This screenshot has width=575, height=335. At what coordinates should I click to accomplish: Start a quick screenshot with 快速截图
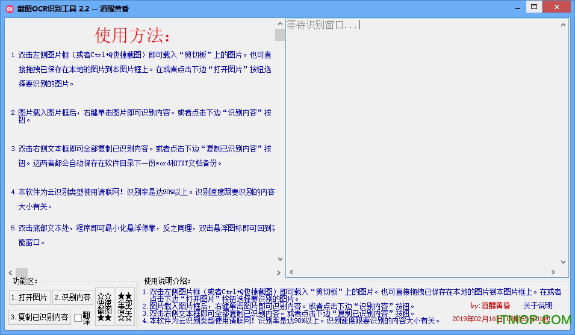[104, 306]
